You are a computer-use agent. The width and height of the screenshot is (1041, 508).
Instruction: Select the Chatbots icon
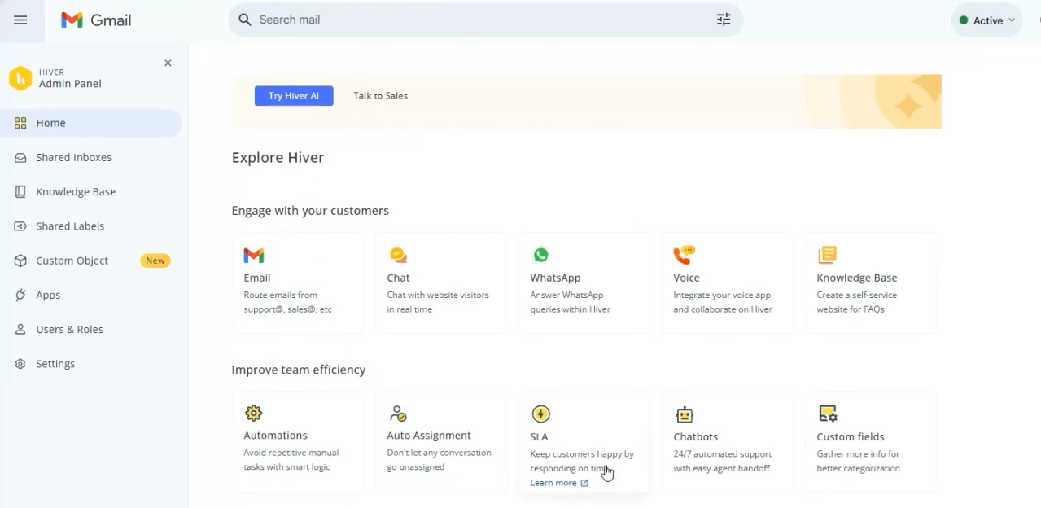tap(684, 414)
